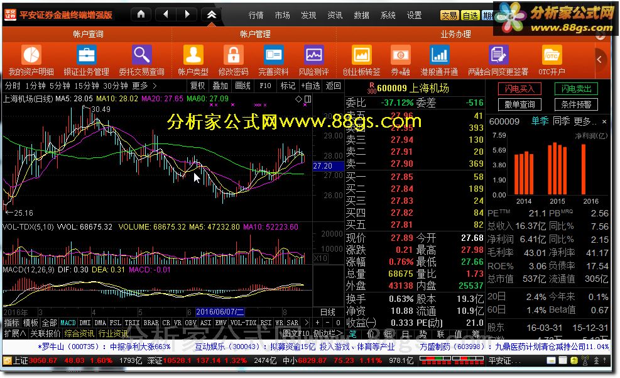Click the yellow round icon in status bar
This screenshot has width=620, height=378.
click(574, 360)
